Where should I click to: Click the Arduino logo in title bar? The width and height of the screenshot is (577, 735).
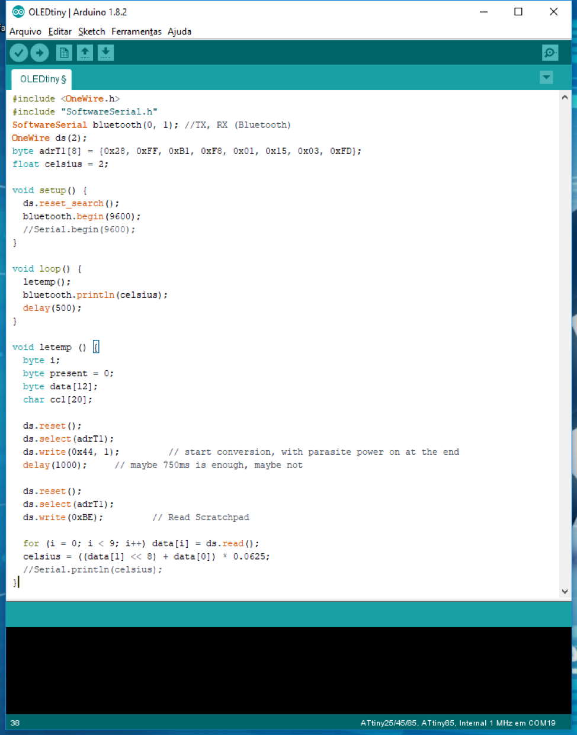point(18,12)
